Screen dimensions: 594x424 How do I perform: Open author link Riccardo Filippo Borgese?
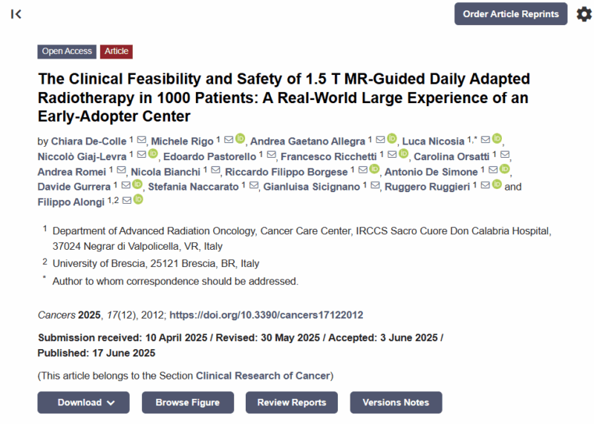pos(287,172)
